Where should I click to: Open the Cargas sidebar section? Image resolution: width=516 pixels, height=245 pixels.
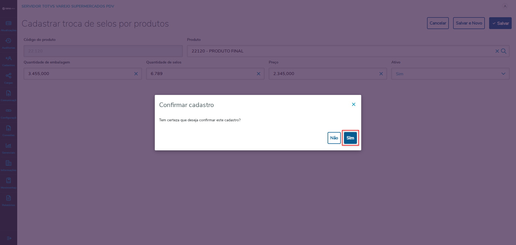9,79
